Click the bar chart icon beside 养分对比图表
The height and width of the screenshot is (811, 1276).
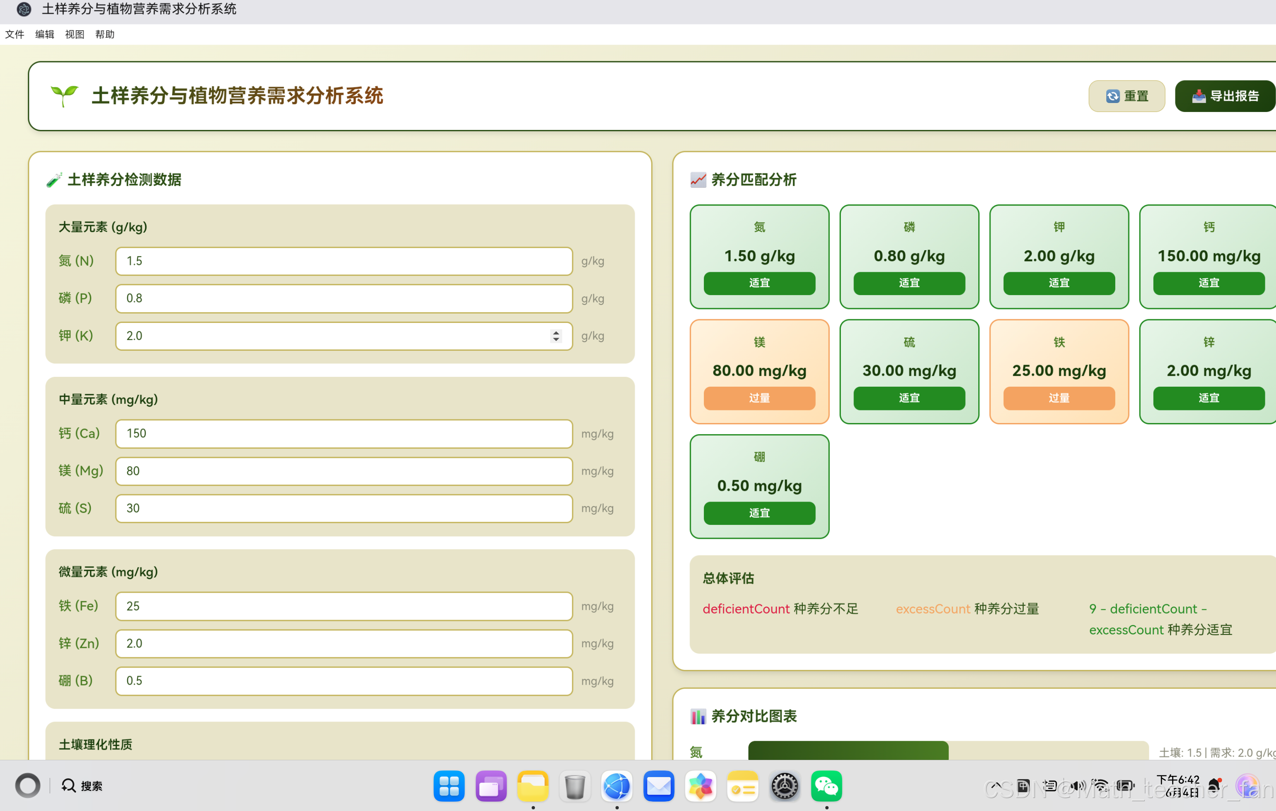pos(699,716)
